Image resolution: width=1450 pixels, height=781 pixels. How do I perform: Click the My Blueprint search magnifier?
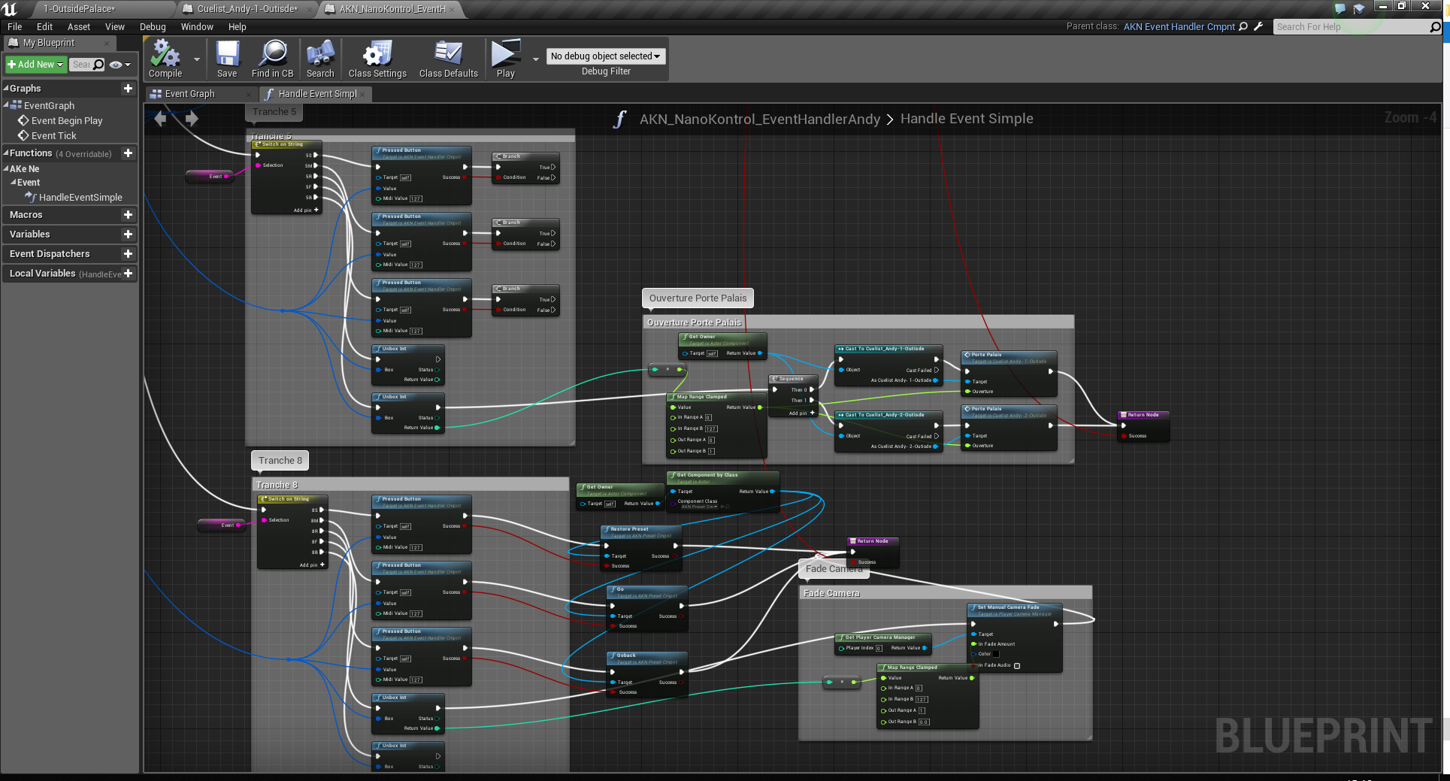98,65
